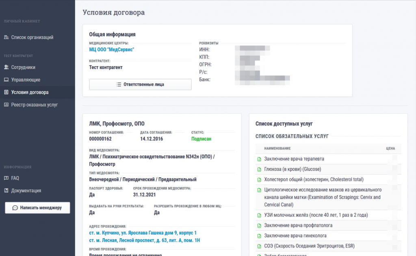
Task: Click icon next to Заключение врача гинеколога
Action: 259,236
